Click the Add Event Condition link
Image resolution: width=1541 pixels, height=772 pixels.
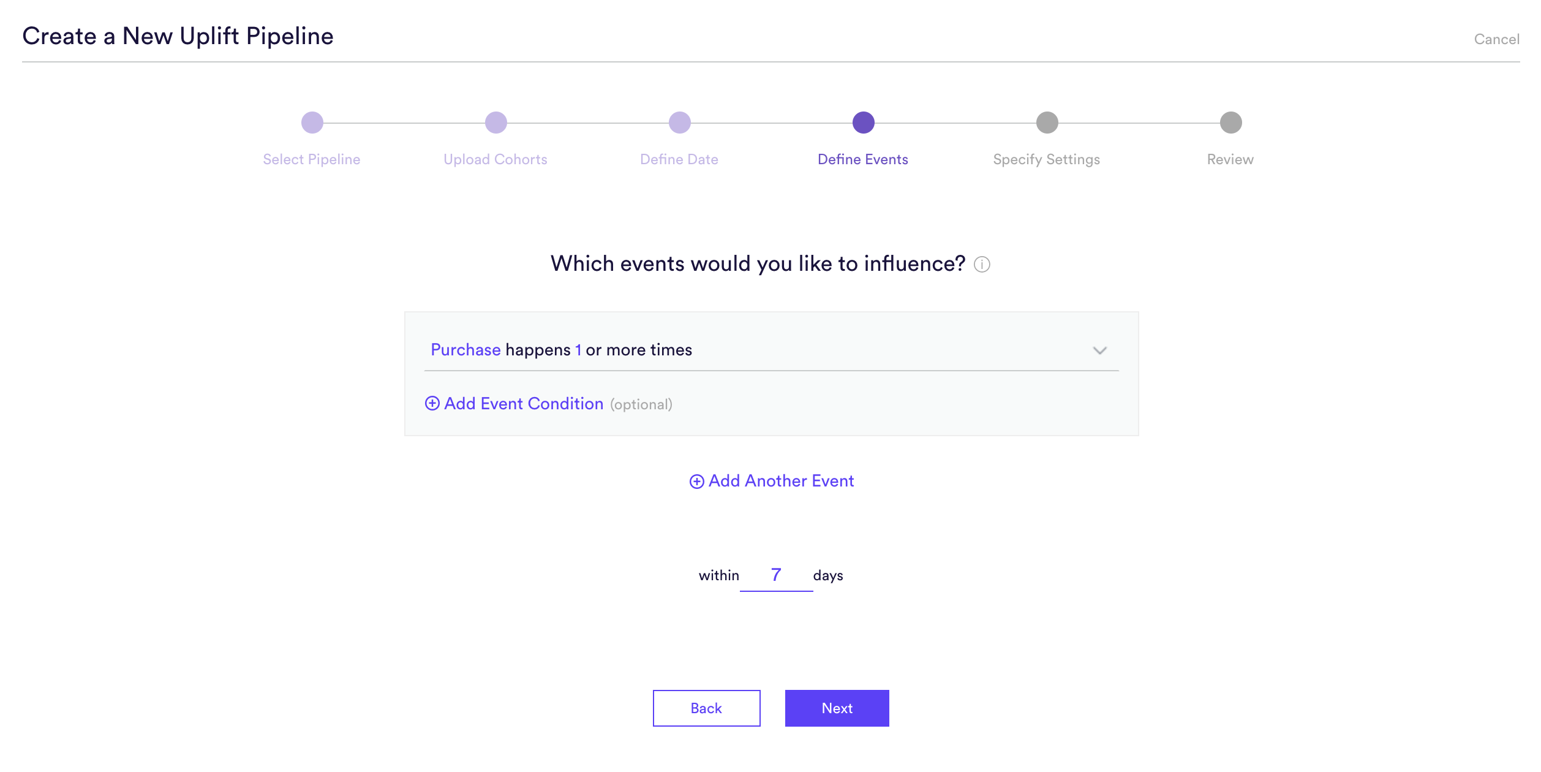click(x=524, y=404)
